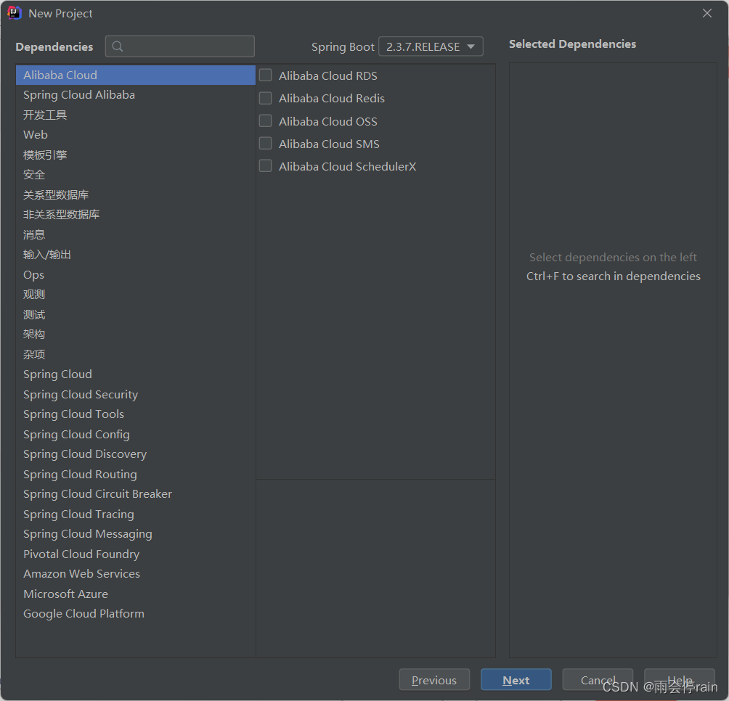Screen dimensions: 729x701
Task: Click the Alibaba Cloud RDS label
Action: click(328, 75)
